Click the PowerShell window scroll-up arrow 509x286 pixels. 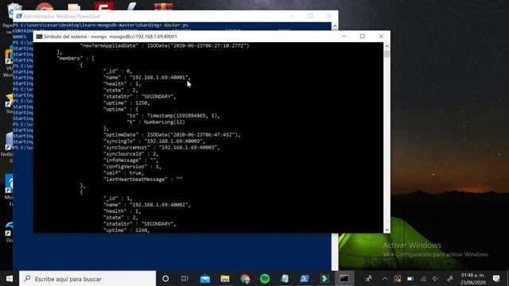tap(335, 26)
